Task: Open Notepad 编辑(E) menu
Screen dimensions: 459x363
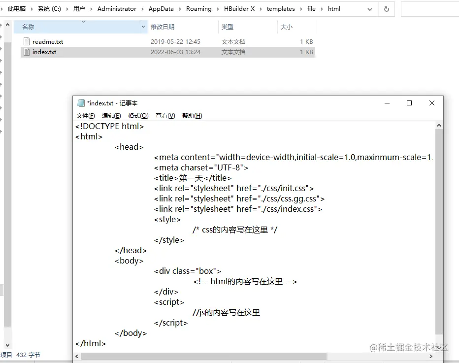Action: 111,116
